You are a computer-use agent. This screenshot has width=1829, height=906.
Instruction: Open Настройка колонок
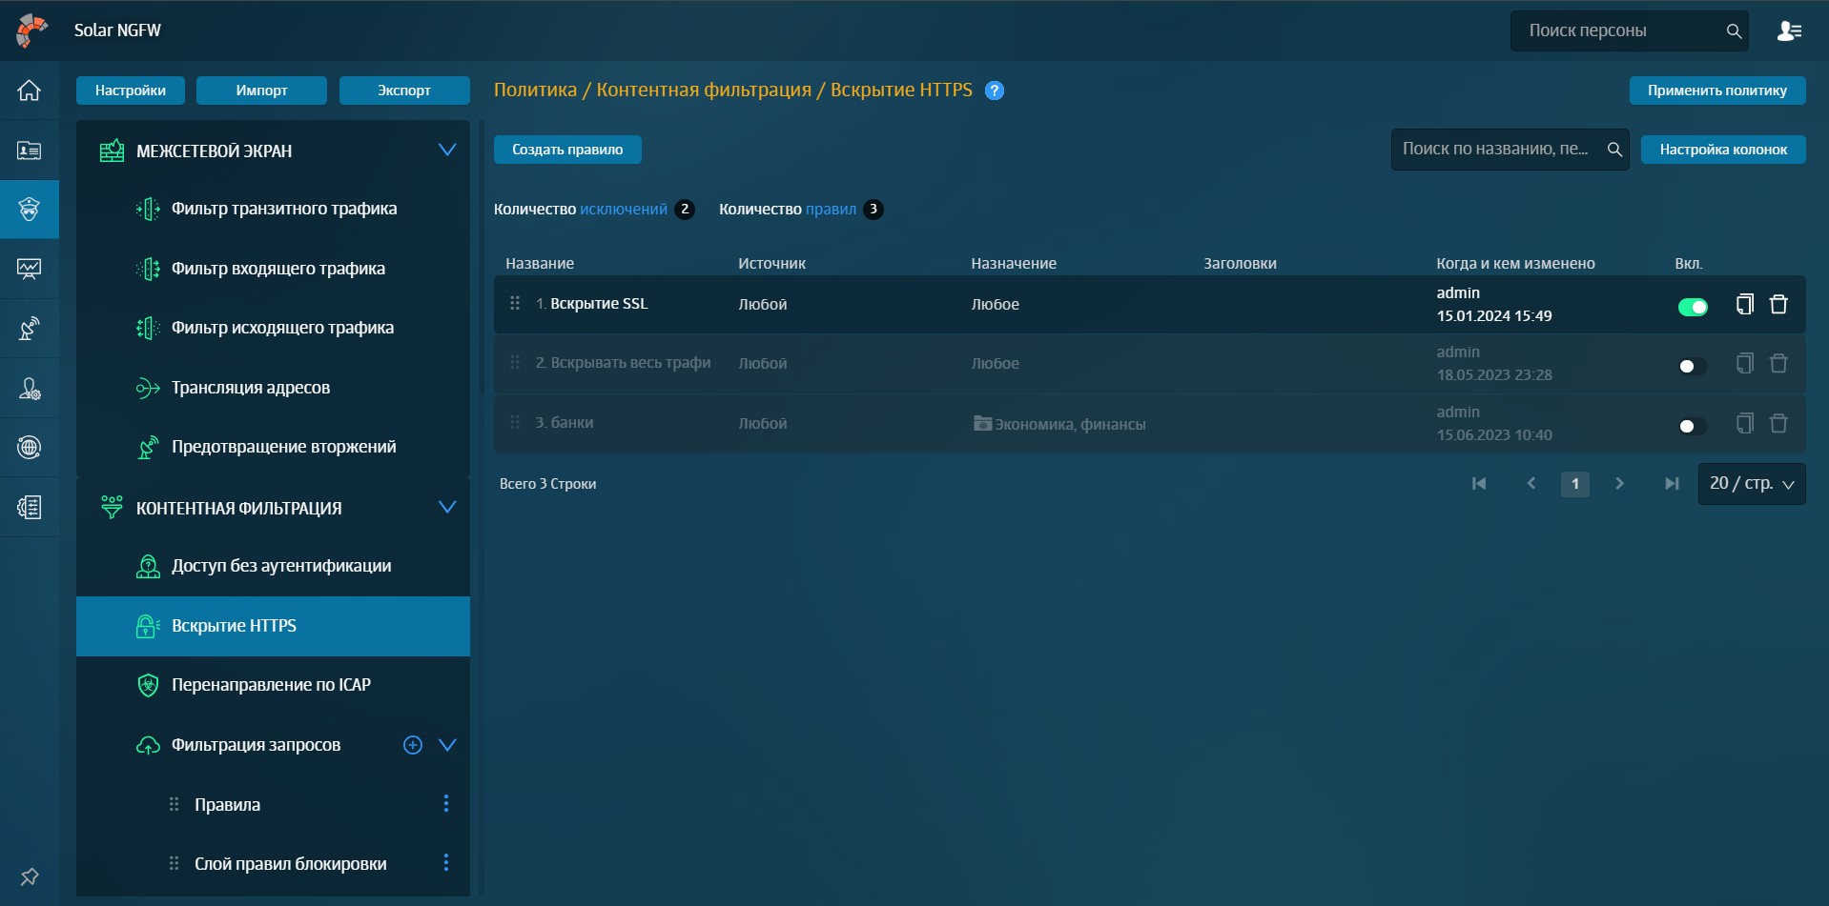point(1723,150)
